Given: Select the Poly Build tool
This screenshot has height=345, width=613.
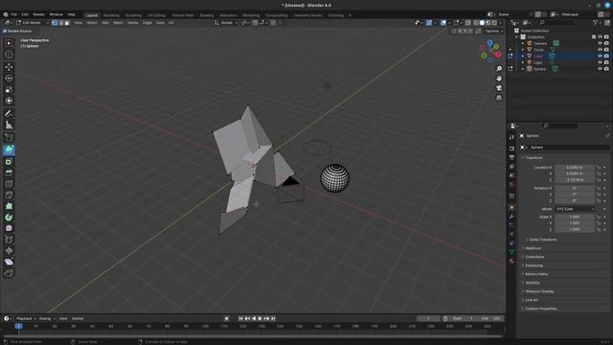Looking at the screenshot, I should tap(9, 206).
